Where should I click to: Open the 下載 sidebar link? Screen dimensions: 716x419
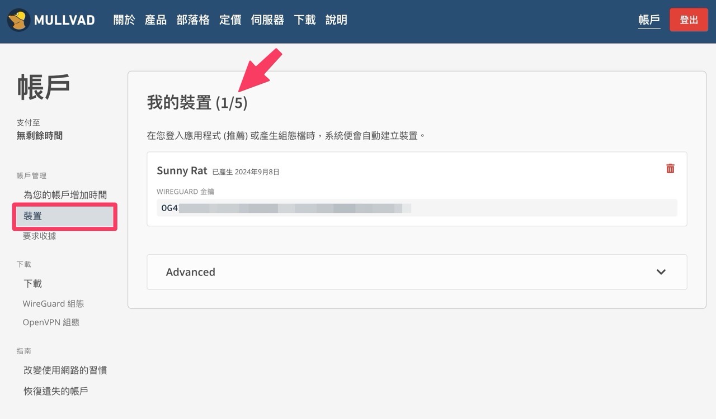[32, 284]
